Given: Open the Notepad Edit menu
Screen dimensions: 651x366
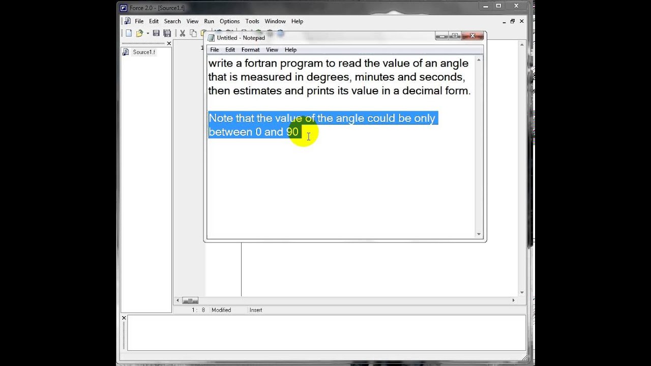Looking at the screenshot, I should pos(230,50).
